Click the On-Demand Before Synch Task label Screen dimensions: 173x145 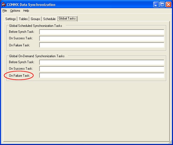pos(22,62)
